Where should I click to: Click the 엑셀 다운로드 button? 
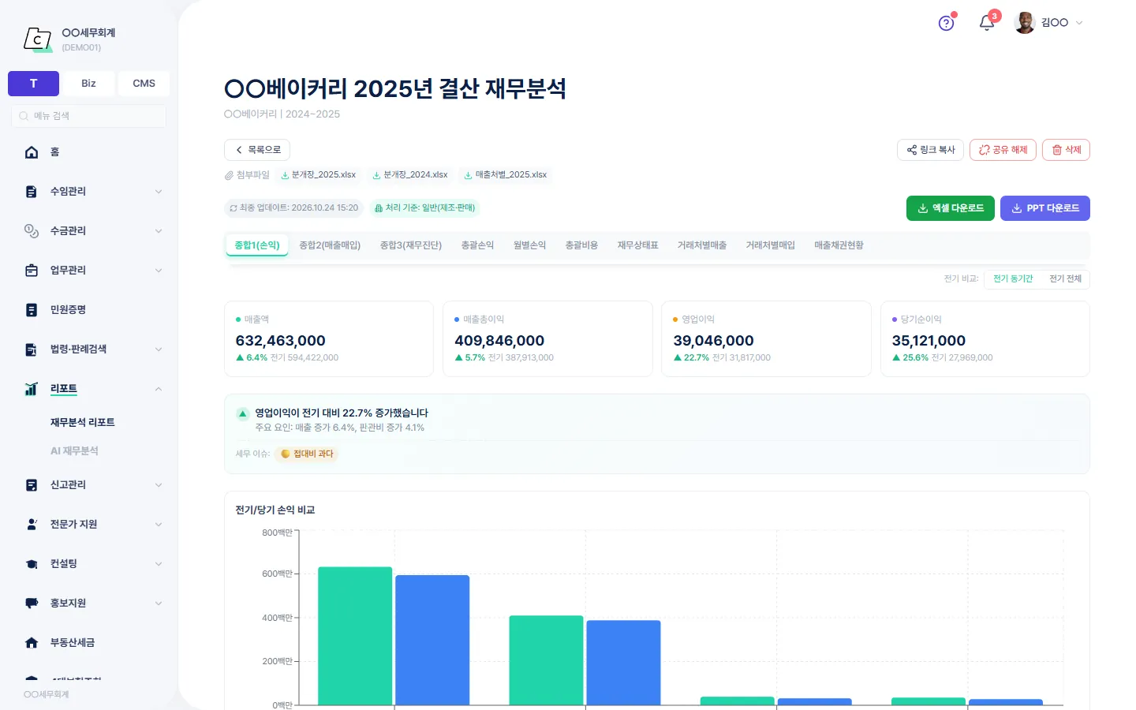pos(951,208)
